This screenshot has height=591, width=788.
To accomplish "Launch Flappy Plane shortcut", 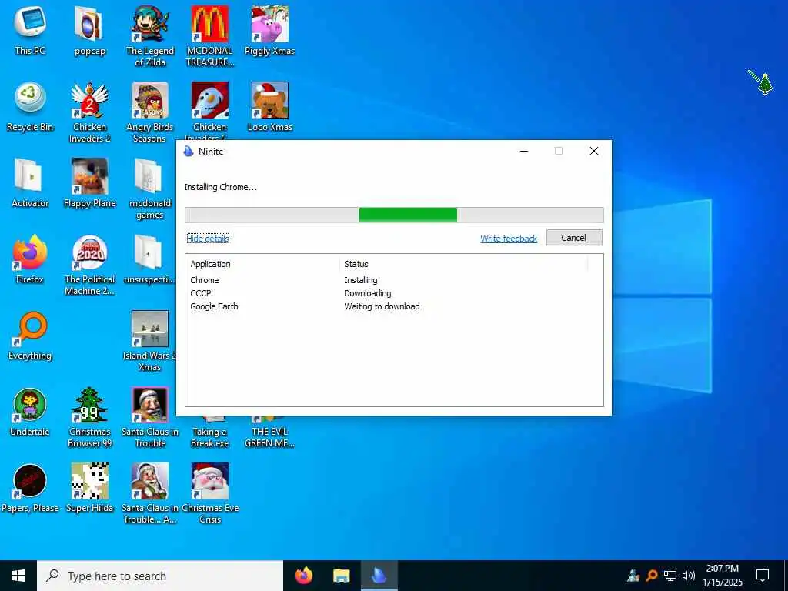I will [x=89, y=183].
